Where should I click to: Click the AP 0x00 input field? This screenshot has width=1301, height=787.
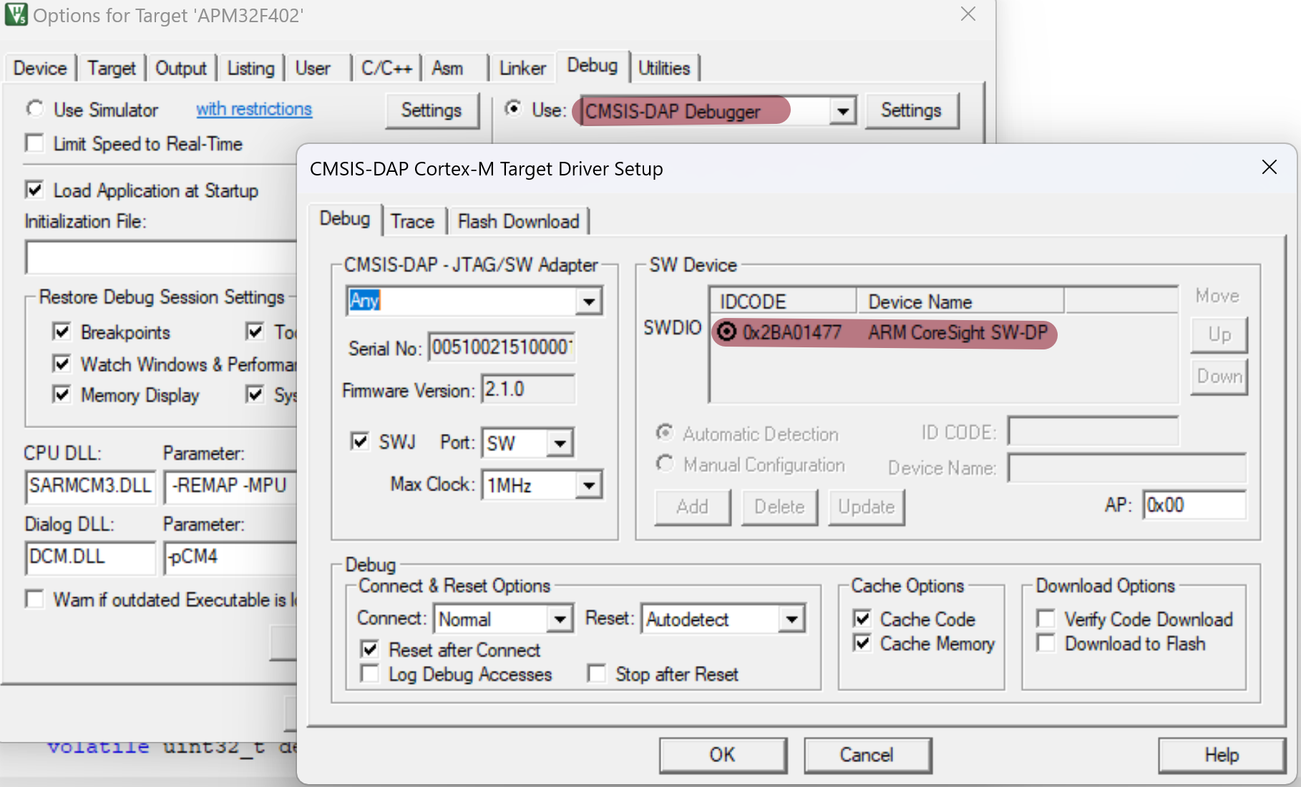(1194, 506)
